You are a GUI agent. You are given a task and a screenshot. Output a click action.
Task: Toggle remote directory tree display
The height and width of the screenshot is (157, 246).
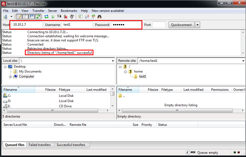32,17
